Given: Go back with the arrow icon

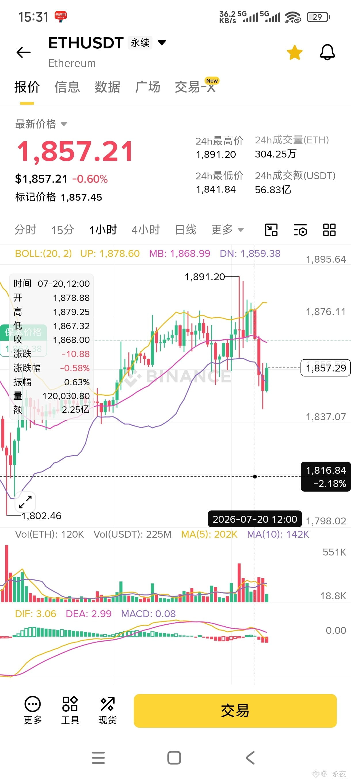Looking at the screenshot, I should click(x=23, y=52).
